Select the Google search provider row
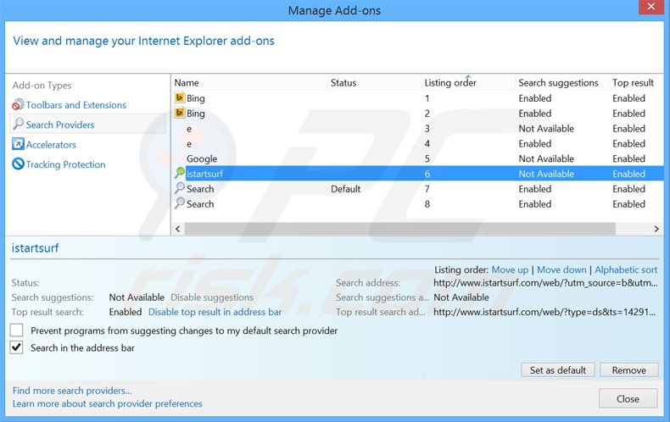The width and height of the screenshot is (670, 422). coord(202,158)
